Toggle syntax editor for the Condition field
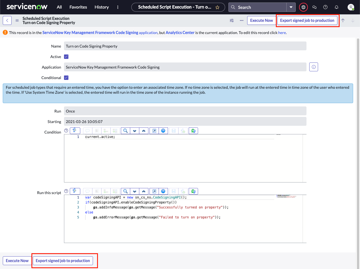Image resolution: width=360 pixels, height=269 pixels. tap(75, 130)
